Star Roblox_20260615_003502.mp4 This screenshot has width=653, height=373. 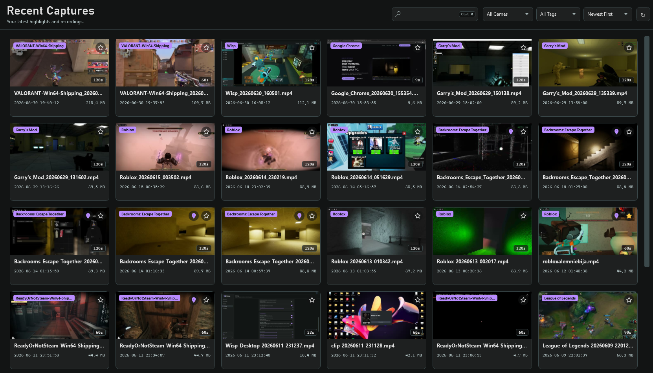point(206,132)
